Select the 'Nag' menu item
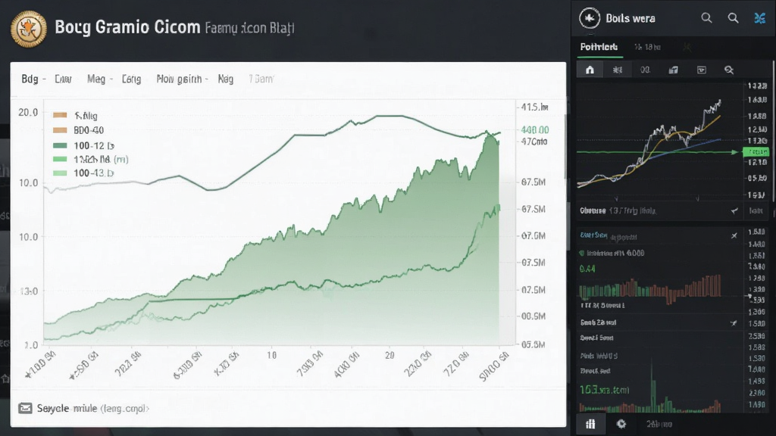The width and height of the screenshot is (776, 436). click(x=226, y=79)
